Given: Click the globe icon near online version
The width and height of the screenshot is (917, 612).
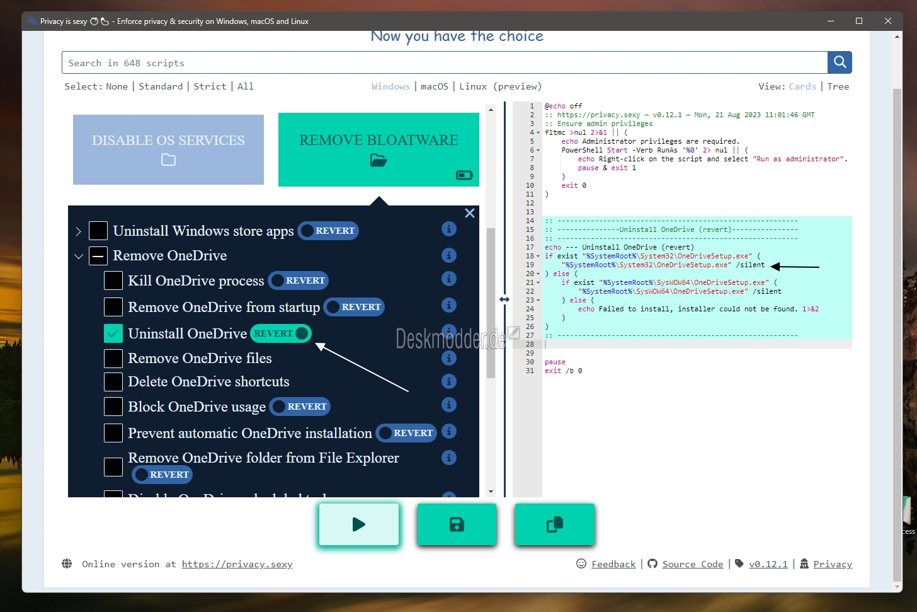Looking at the screenshot, I should point(67,563).
